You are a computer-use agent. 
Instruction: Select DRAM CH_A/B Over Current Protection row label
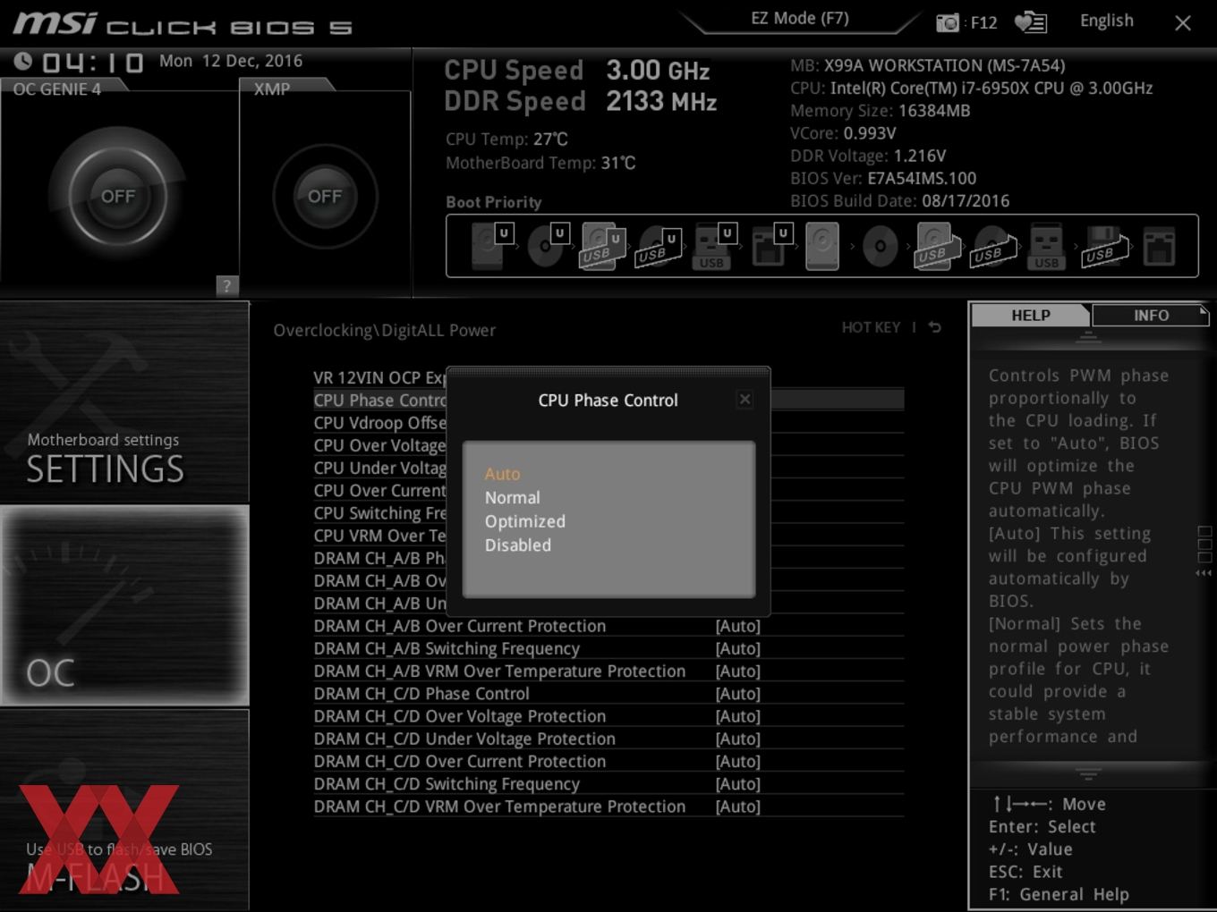pos(460,626)
